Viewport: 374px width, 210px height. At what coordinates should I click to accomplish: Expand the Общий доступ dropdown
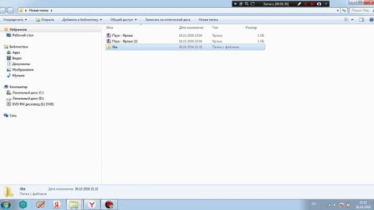(x=123, y=20)
